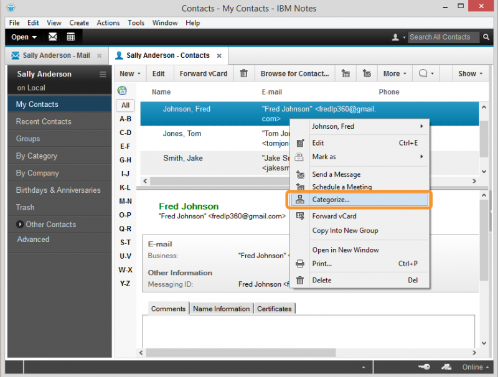The height and width of the screenshot is (377, 498).
Task: Open the Sally Anderson panel menu icon
Action: pos(103,74)
